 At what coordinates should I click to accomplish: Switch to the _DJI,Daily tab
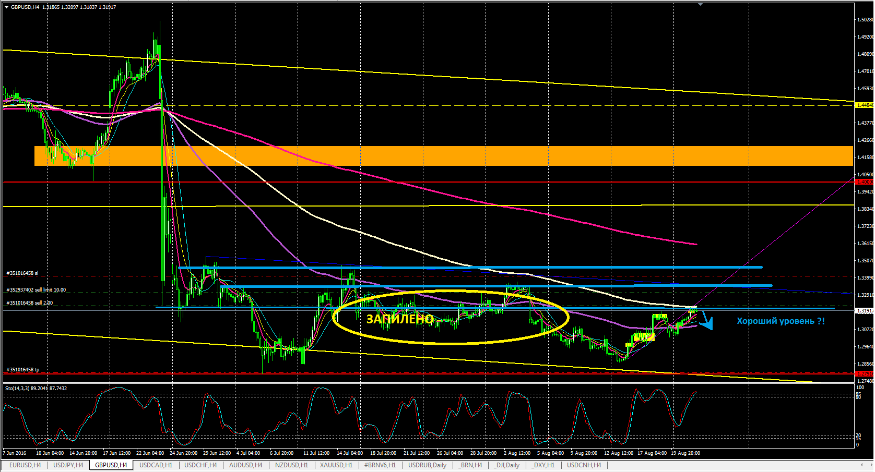pyautogui.click(x=506, y=465)
